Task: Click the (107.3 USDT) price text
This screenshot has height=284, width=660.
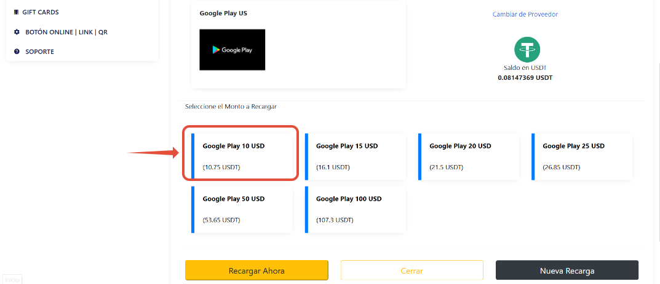Action: tap(335, 220)
